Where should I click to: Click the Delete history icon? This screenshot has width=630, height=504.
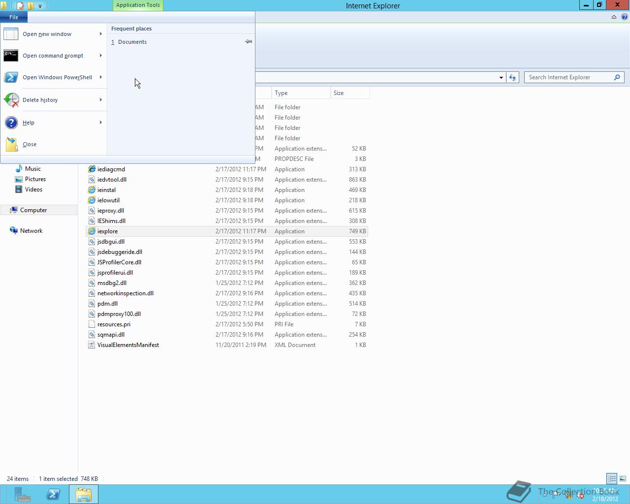click(11, 100)
